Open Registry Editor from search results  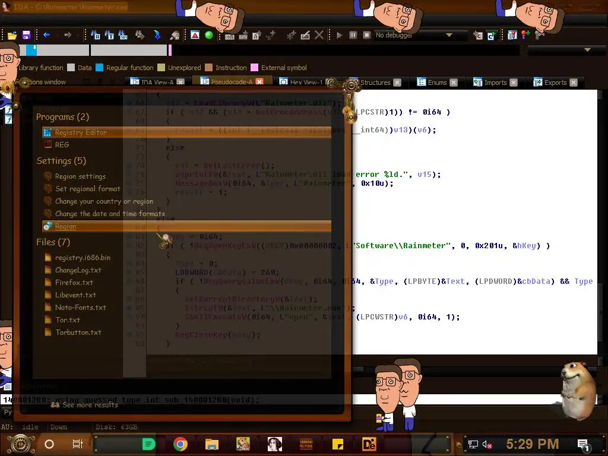click(x=186, y=132)
